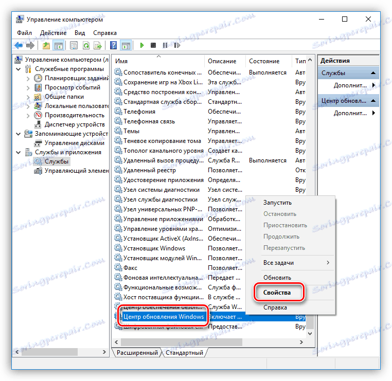Expand the Просмотр событий node chevron
392x381 pixels.
coord(28,88)
